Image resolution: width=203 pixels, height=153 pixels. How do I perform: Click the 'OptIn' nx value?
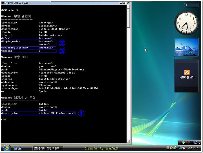pyautogui.click(x=43, y=92)
